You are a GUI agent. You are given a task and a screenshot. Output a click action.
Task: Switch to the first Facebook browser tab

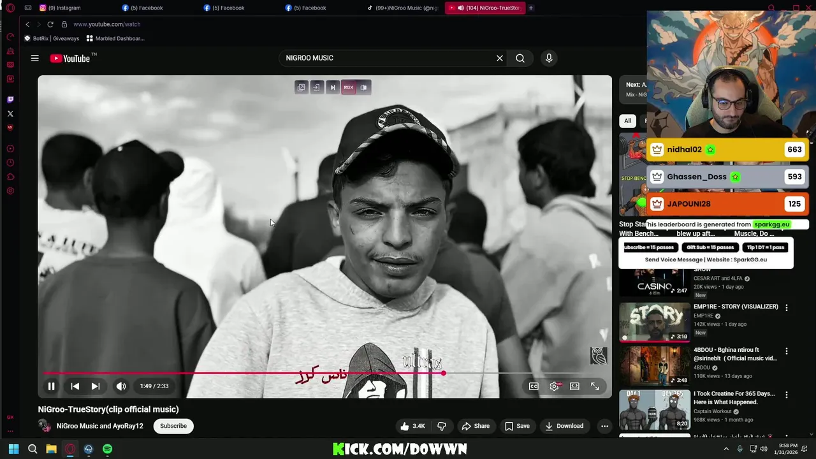coord(142,8)
